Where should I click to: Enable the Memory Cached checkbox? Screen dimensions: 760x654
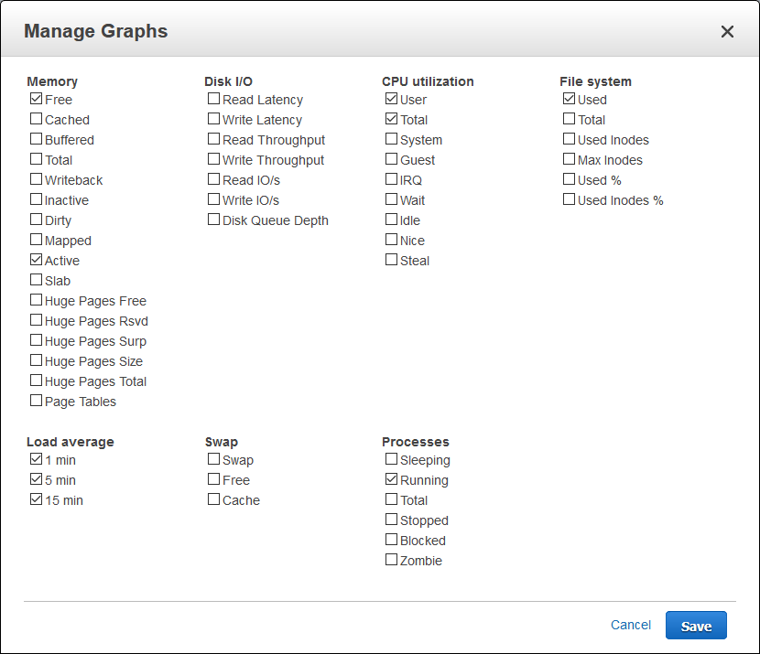pos(36,119)
